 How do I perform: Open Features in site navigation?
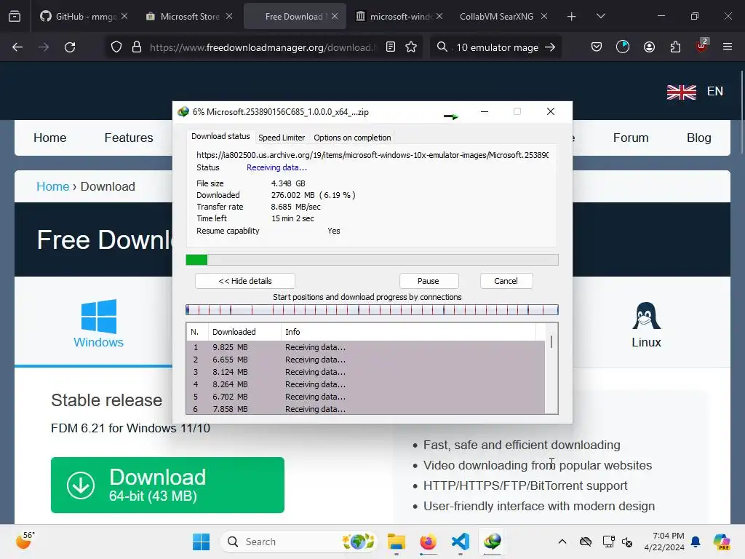[129, 138]
